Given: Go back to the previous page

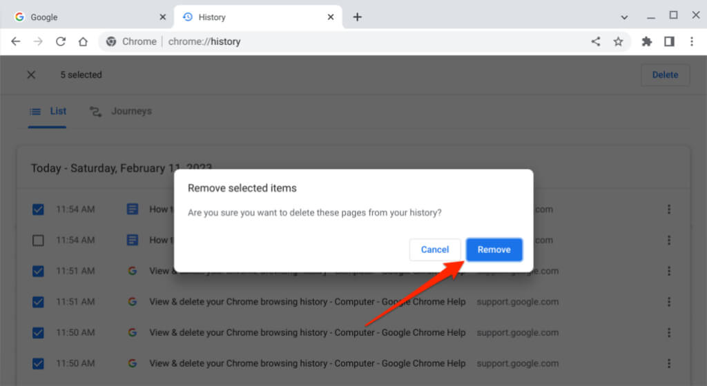Looking at the screenshot, I should click(16, 41).
